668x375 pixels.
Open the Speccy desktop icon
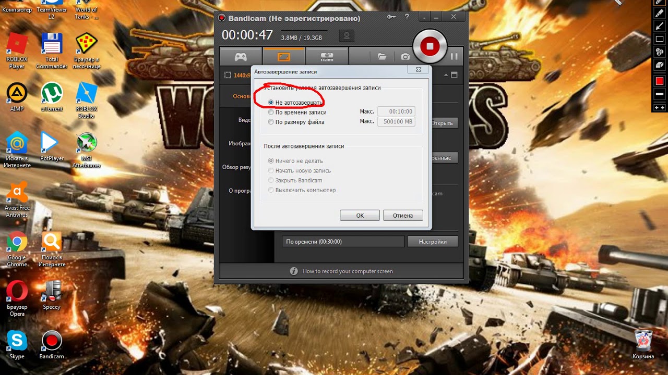click(x=52, y=295)
